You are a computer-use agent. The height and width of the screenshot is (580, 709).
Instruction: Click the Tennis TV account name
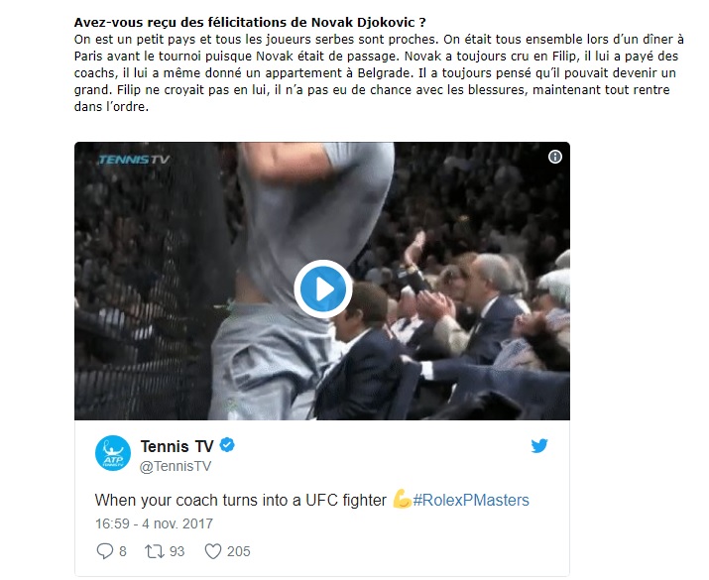coord(177,446)
